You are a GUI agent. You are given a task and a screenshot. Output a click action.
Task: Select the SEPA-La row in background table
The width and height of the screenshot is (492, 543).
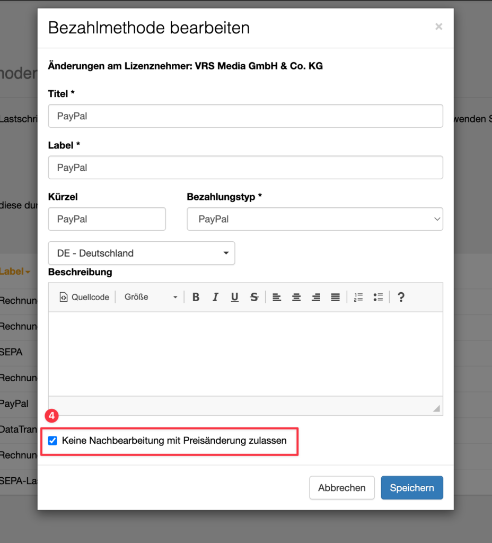tap(19, 481)
